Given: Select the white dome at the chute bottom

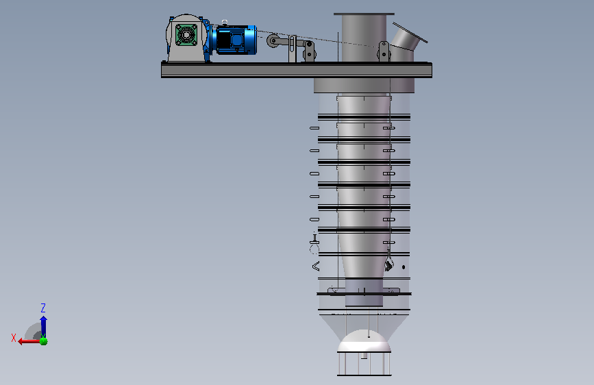Looking at the screenshot, I should (x=364, y=340).
